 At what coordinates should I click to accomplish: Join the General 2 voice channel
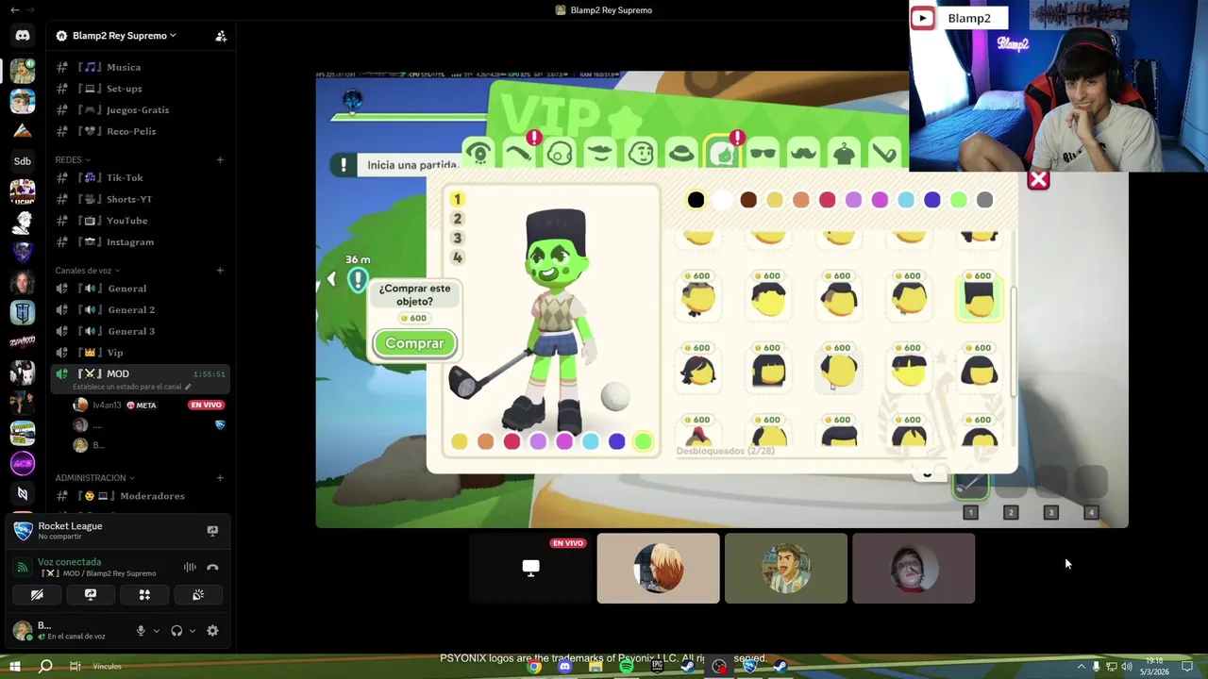click(x=141, y=310)
